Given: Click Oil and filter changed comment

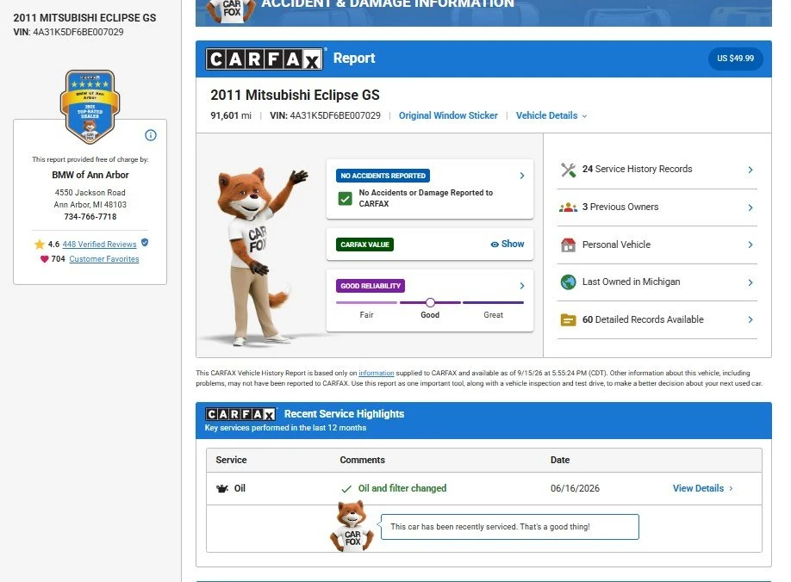Looking at the screenshot, I should tap(402, 488).
